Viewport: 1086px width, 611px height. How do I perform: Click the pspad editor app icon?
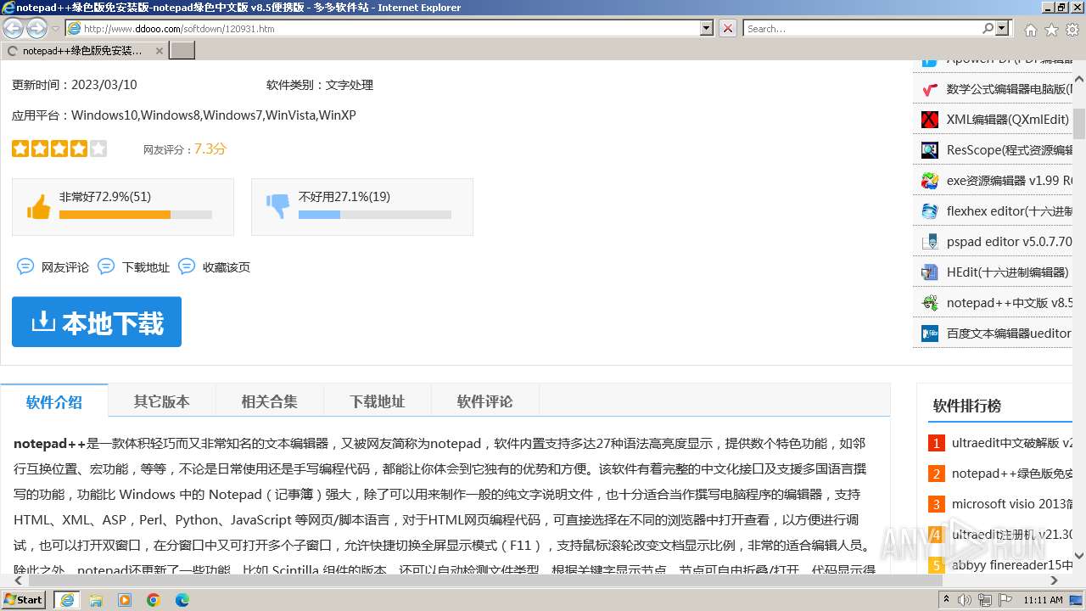(930, 242)
